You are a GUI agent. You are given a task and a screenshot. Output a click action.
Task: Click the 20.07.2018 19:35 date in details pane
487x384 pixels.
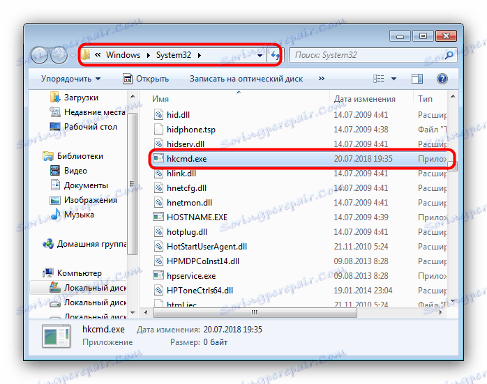pyautogui.click(x=232, y=330)
